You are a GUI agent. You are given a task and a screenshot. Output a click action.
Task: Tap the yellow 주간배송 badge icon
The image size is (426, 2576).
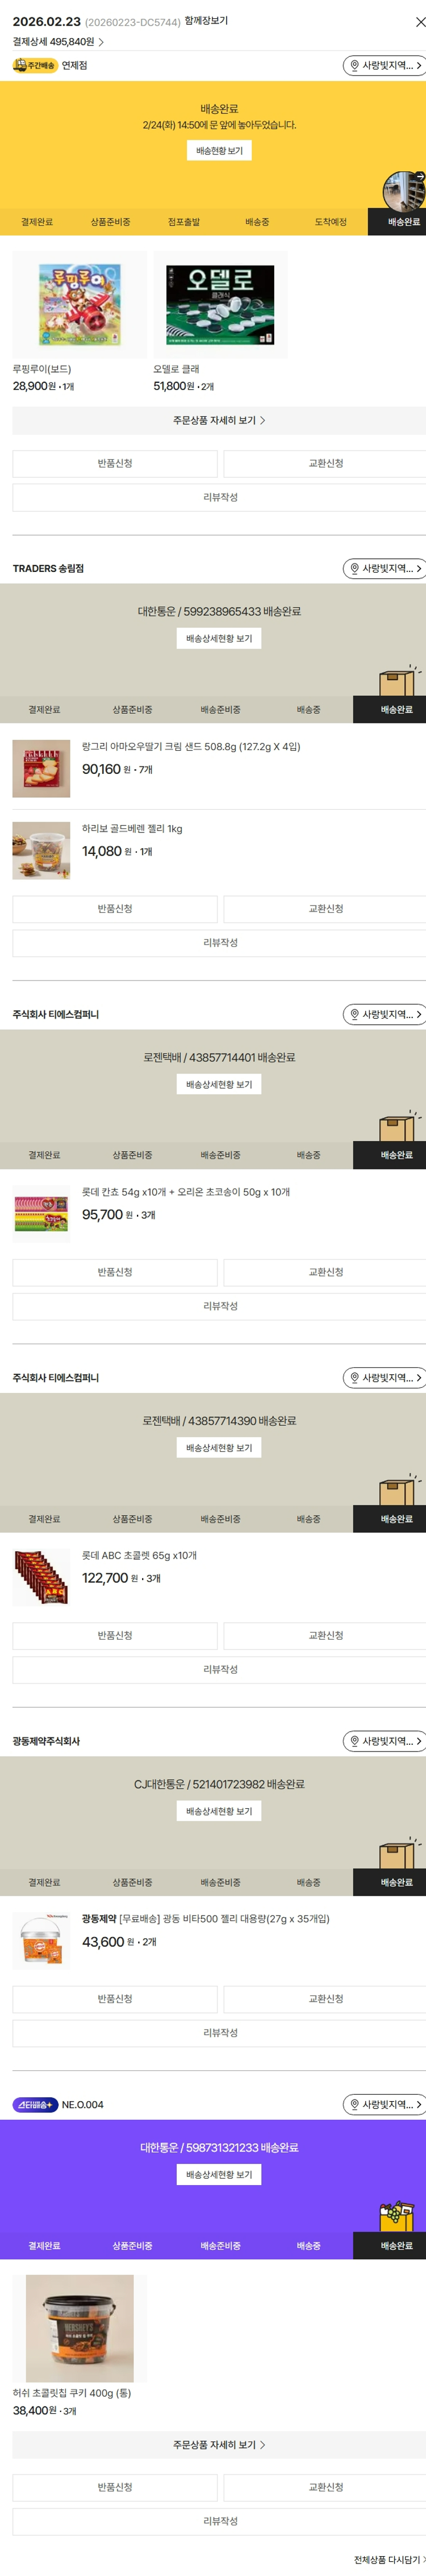(x=34, y=66)
